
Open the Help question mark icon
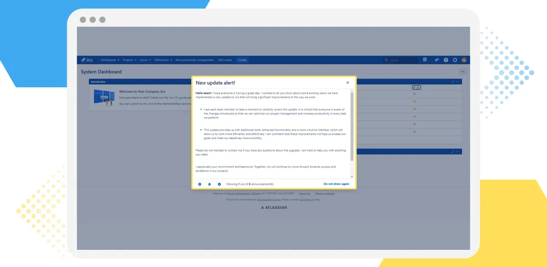[446, 60]
